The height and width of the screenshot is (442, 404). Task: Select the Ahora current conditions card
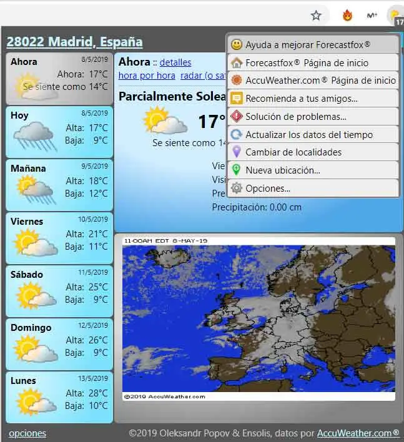(x=59, y=79)
